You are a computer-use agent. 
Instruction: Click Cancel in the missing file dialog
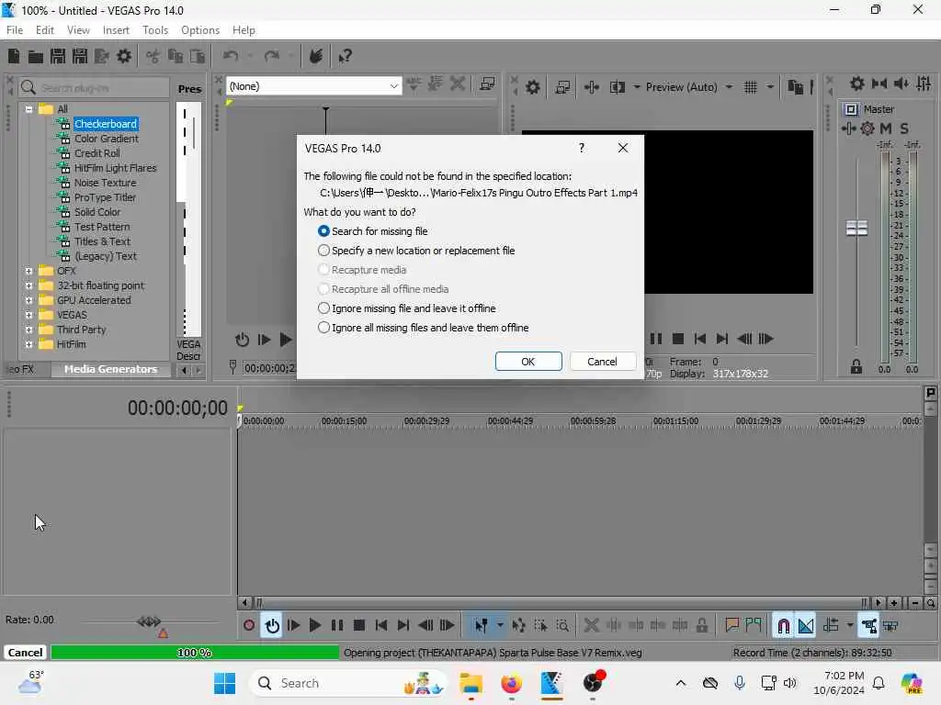tap(602, 362)
